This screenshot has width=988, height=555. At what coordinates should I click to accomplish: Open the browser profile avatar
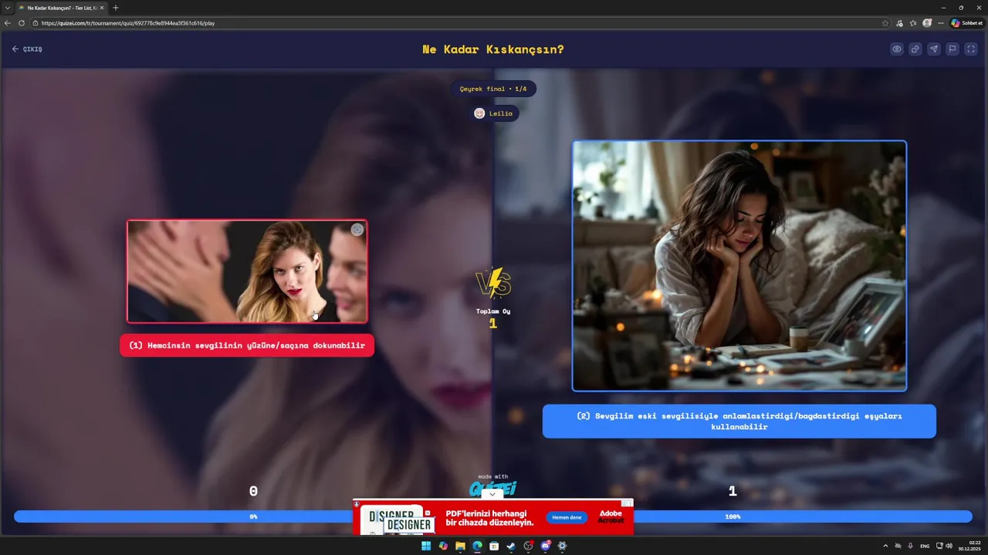point(927,23)
